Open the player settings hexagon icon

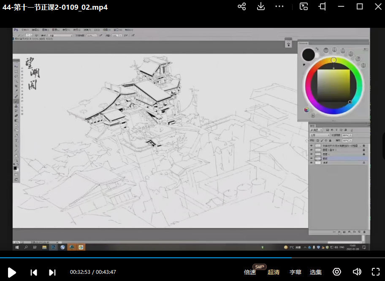(x=337, y=272)
